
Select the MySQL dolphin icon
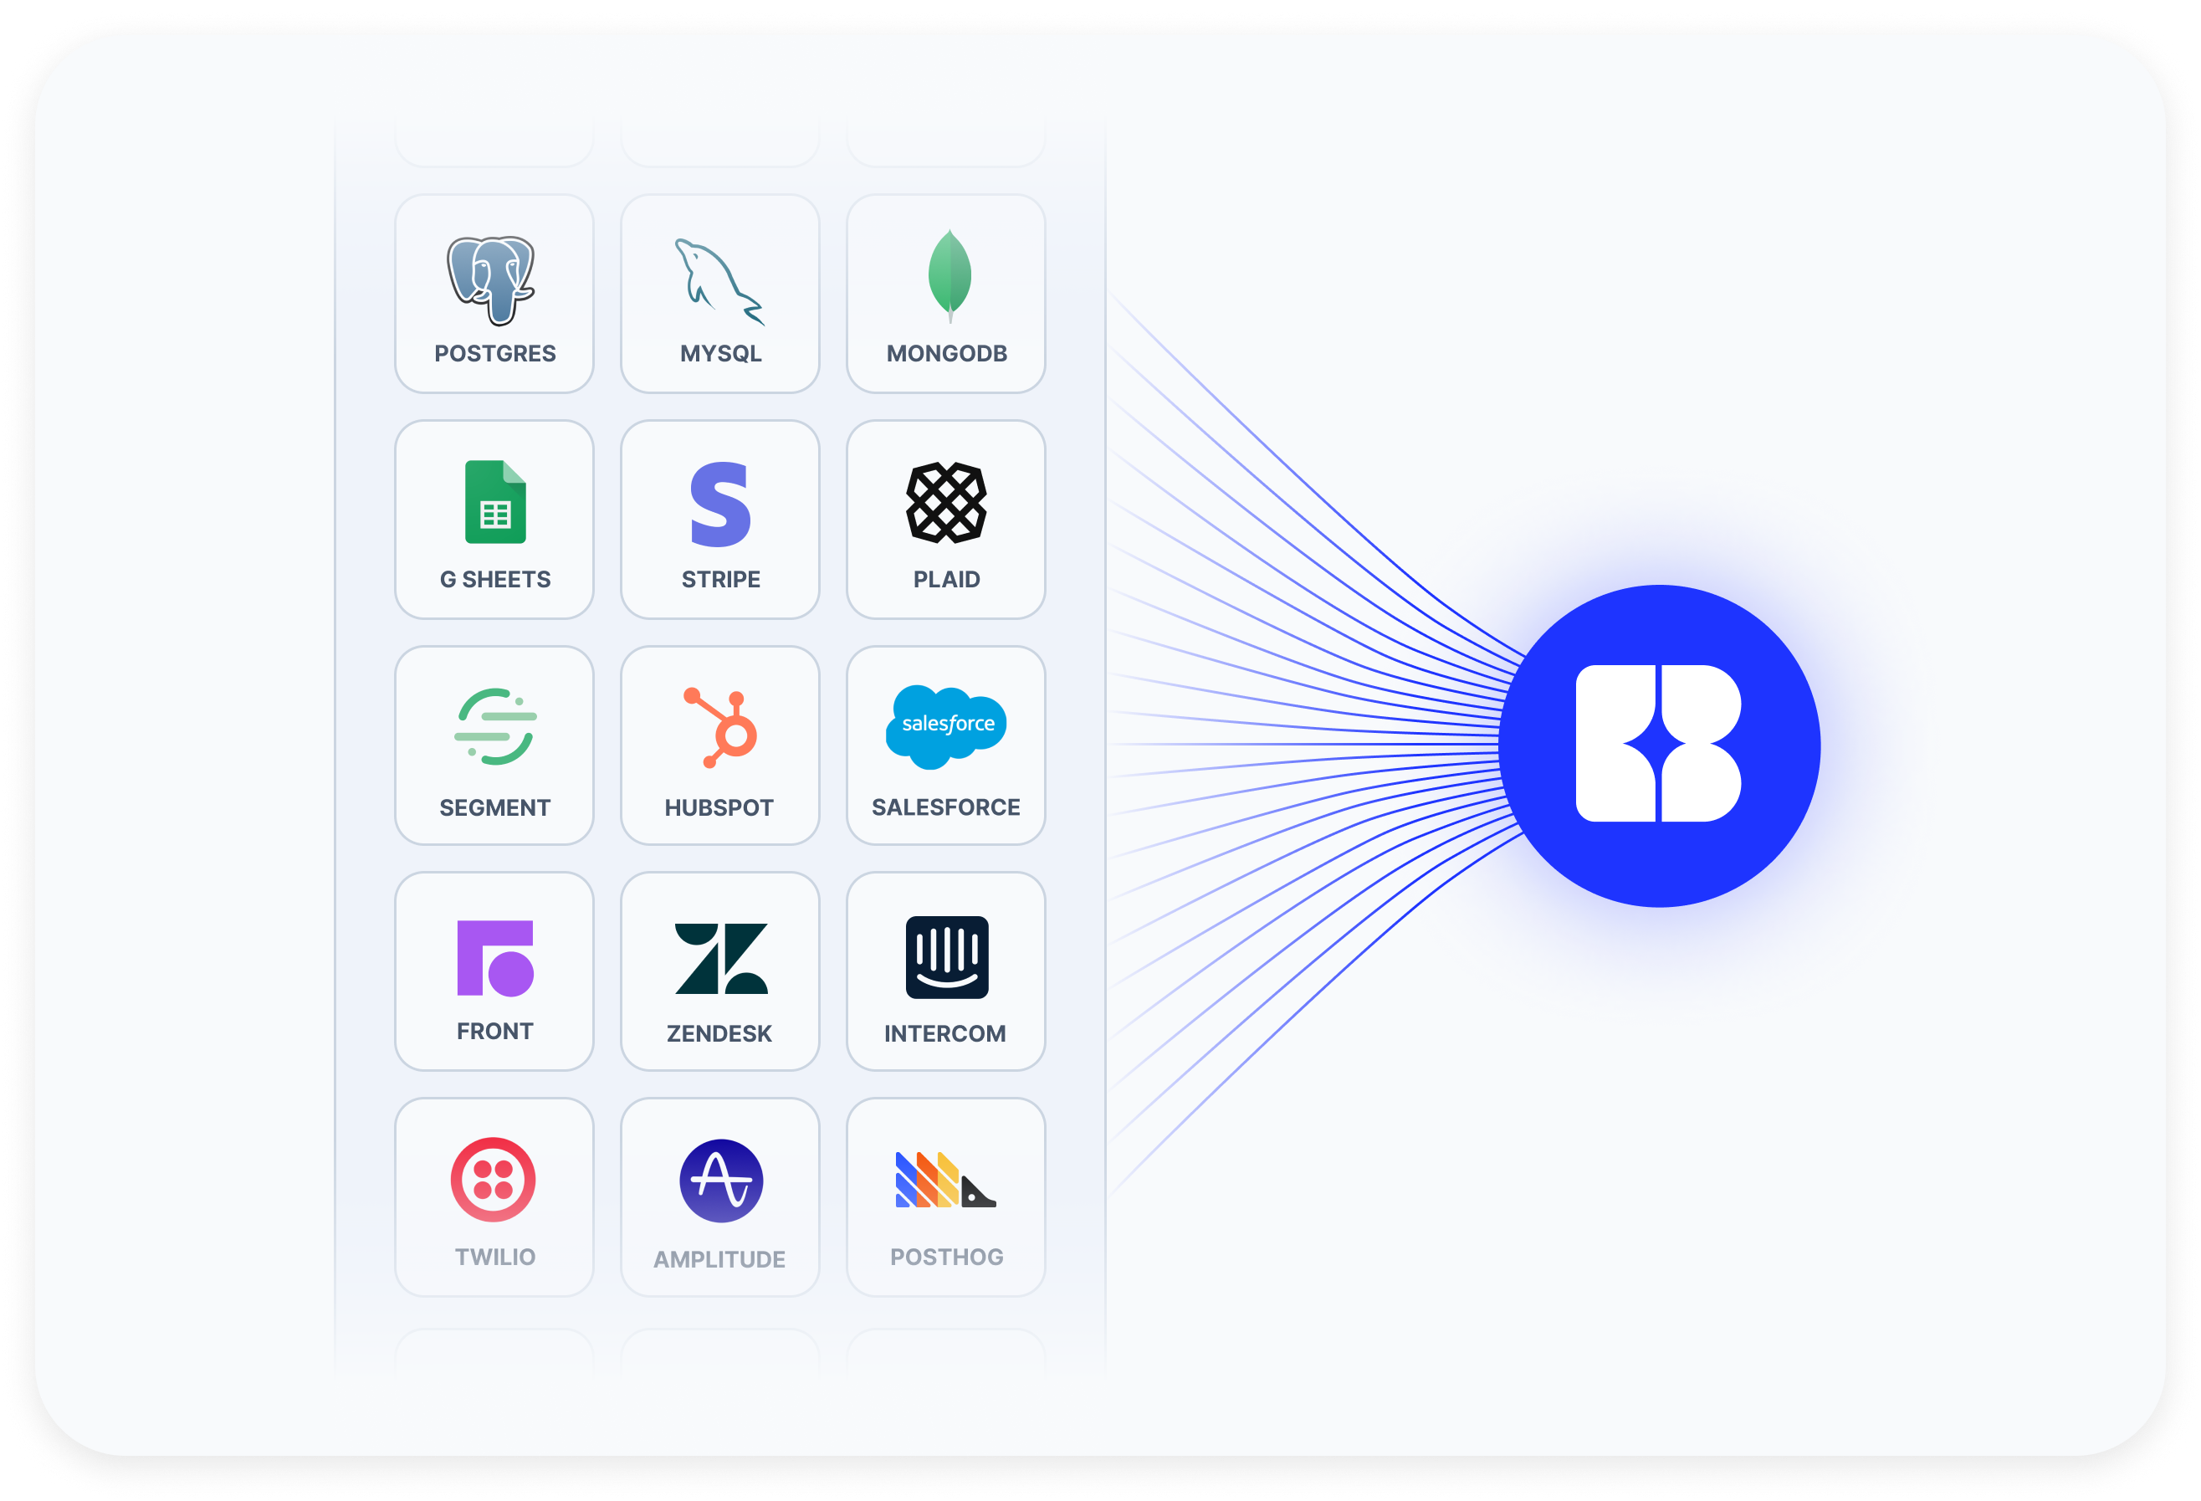pyautogui.click(x=719, y=281)
